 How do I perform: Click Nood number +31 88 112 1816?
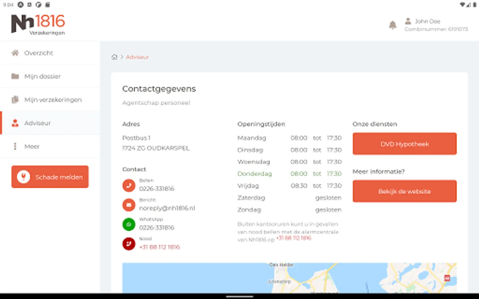[160, 247]
